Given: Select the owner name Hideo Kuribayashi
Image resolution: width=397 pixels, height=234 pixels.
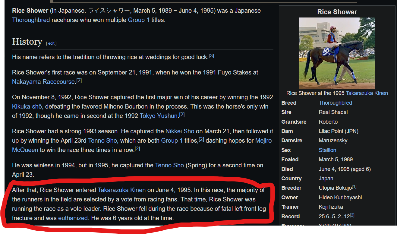Looking at the screenshot, I should pos(340,198).
